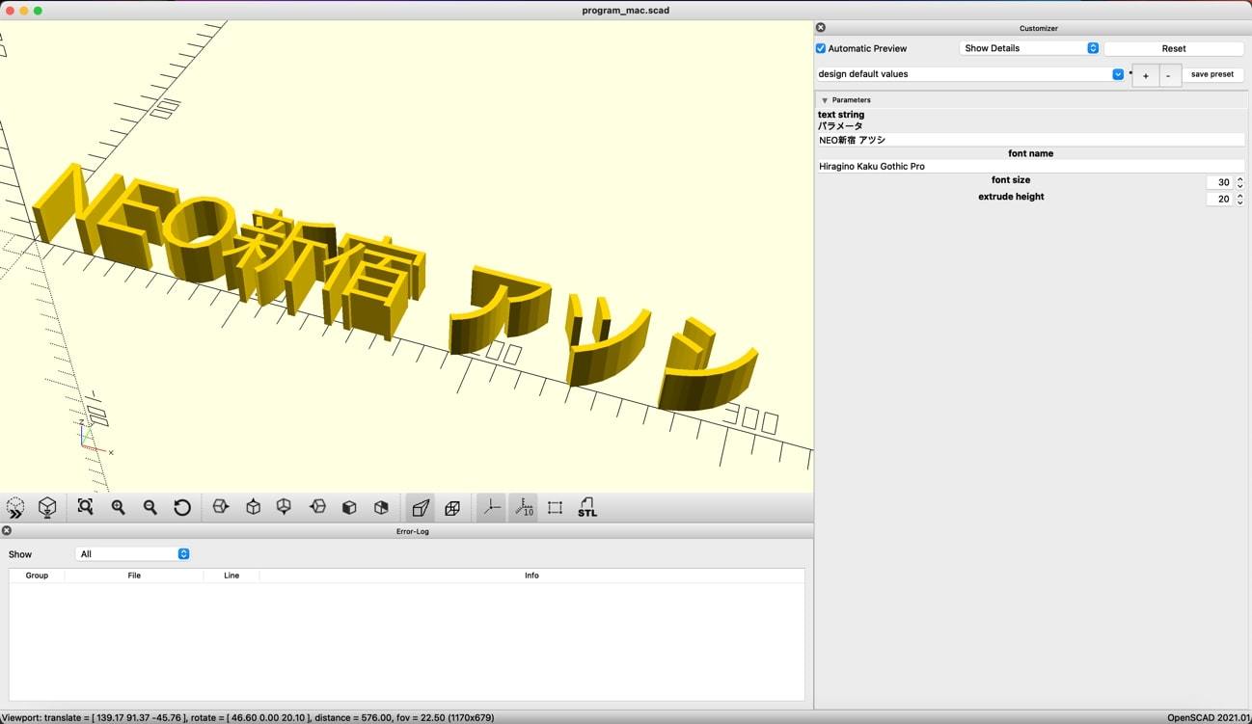Switch to Left view cube icon
1252x724 pixels.
pyautogui.click(x=317, y=507)
